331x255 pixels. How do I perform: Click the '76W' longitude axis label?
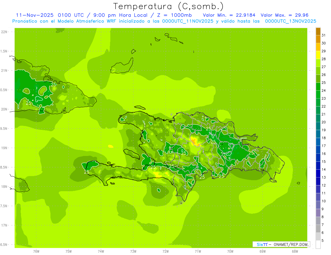click(x=36, y=251)
